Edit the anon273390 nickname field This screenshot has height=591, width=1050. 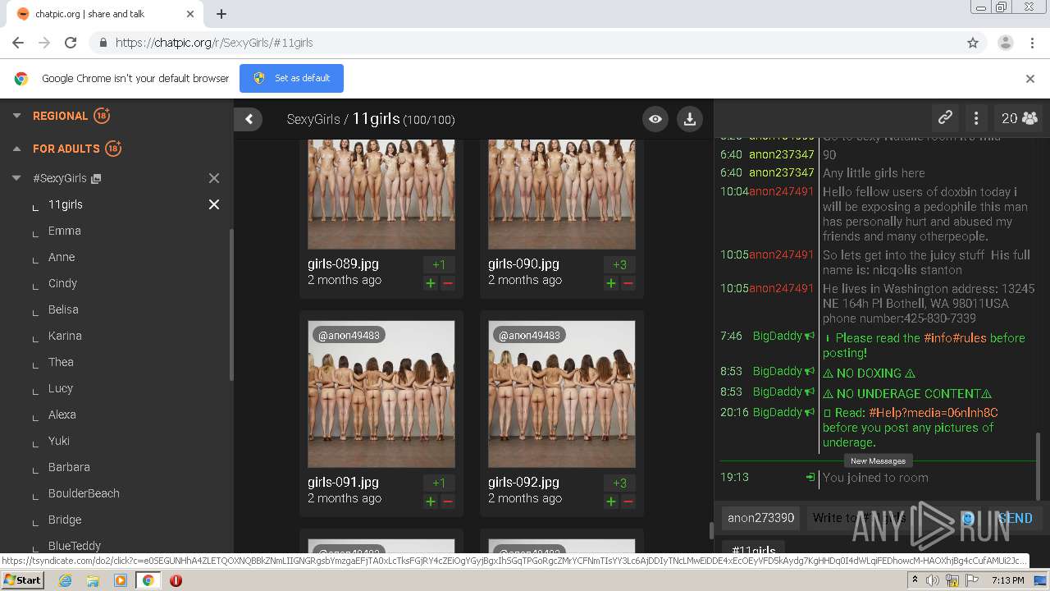760,518
